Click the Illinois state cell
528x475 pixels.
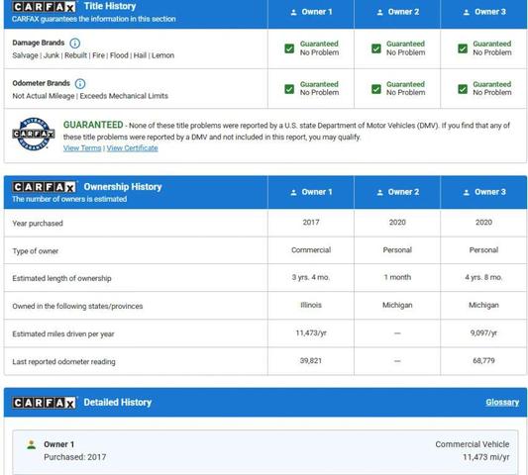[311, 305]
